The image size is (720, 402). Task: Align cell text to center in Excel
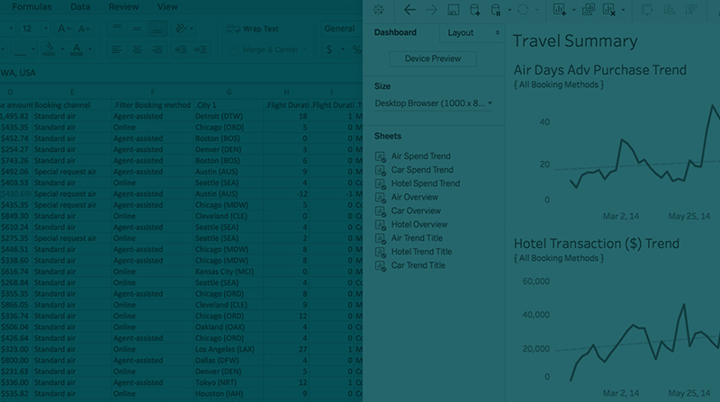137,50
